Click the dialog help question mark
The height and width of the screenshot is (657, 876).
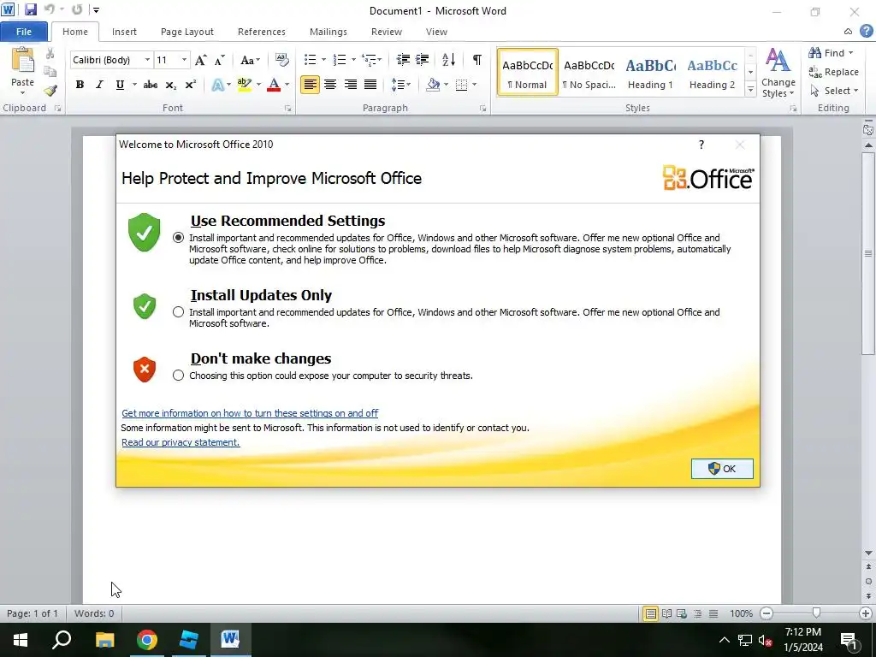point(701,145)
